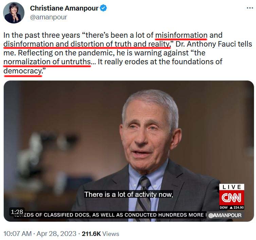This screenshot has height=240, width=256.
Task: Play the Fauci interview video
Action: 129,151
